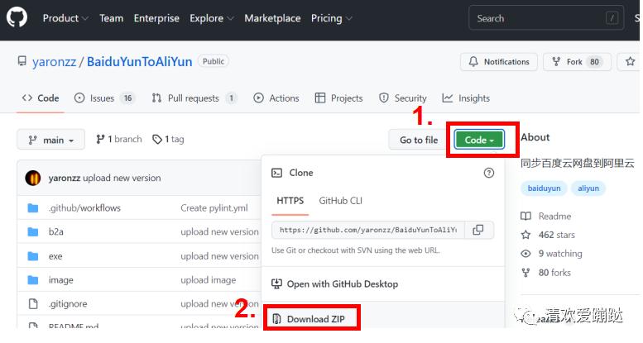Click Download ZIP
643x343 pixels.
pyautogui.click(x=317, y=319)
